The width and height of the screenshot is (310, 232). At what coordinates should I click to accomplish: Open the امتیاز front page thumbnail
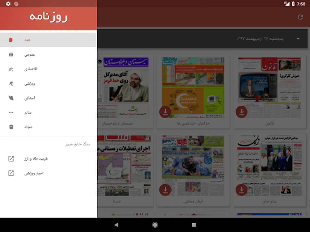point(124,166)
